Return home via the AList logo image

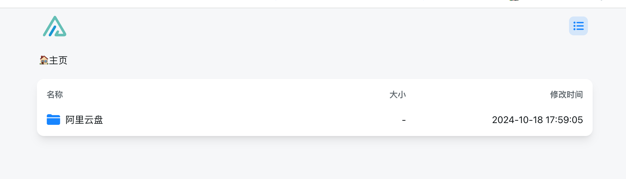pyautogui.click(x=55, y=26)
